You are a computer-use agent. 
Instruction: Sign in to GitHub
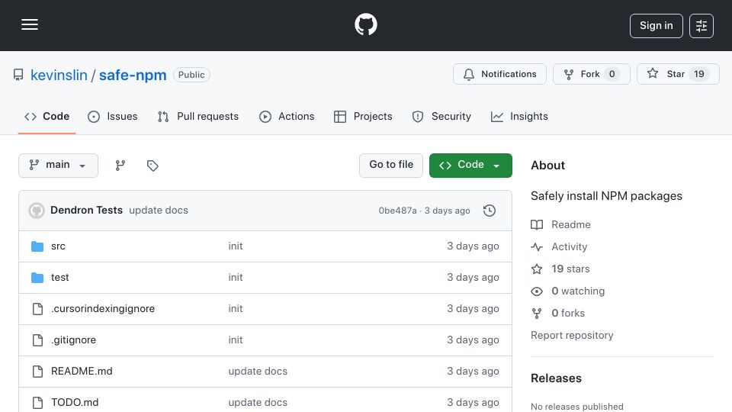[x=656, y=26]
